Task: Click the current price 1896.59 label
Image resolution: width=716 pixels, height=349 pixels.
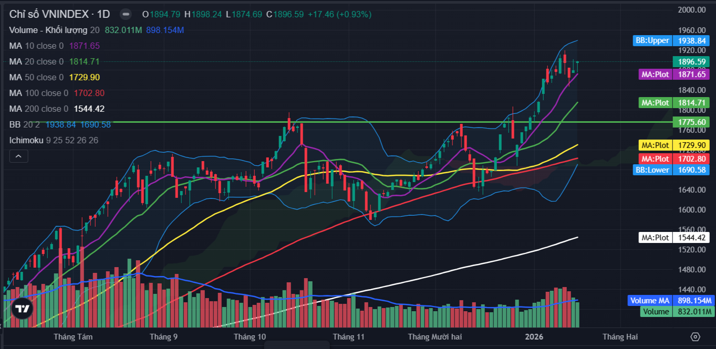Action: pyautogui.click(x=691, y=61)
